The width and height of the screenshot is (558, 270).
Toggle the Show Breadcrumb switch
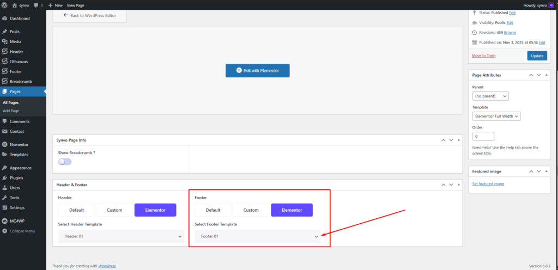[x=65, y=162]
